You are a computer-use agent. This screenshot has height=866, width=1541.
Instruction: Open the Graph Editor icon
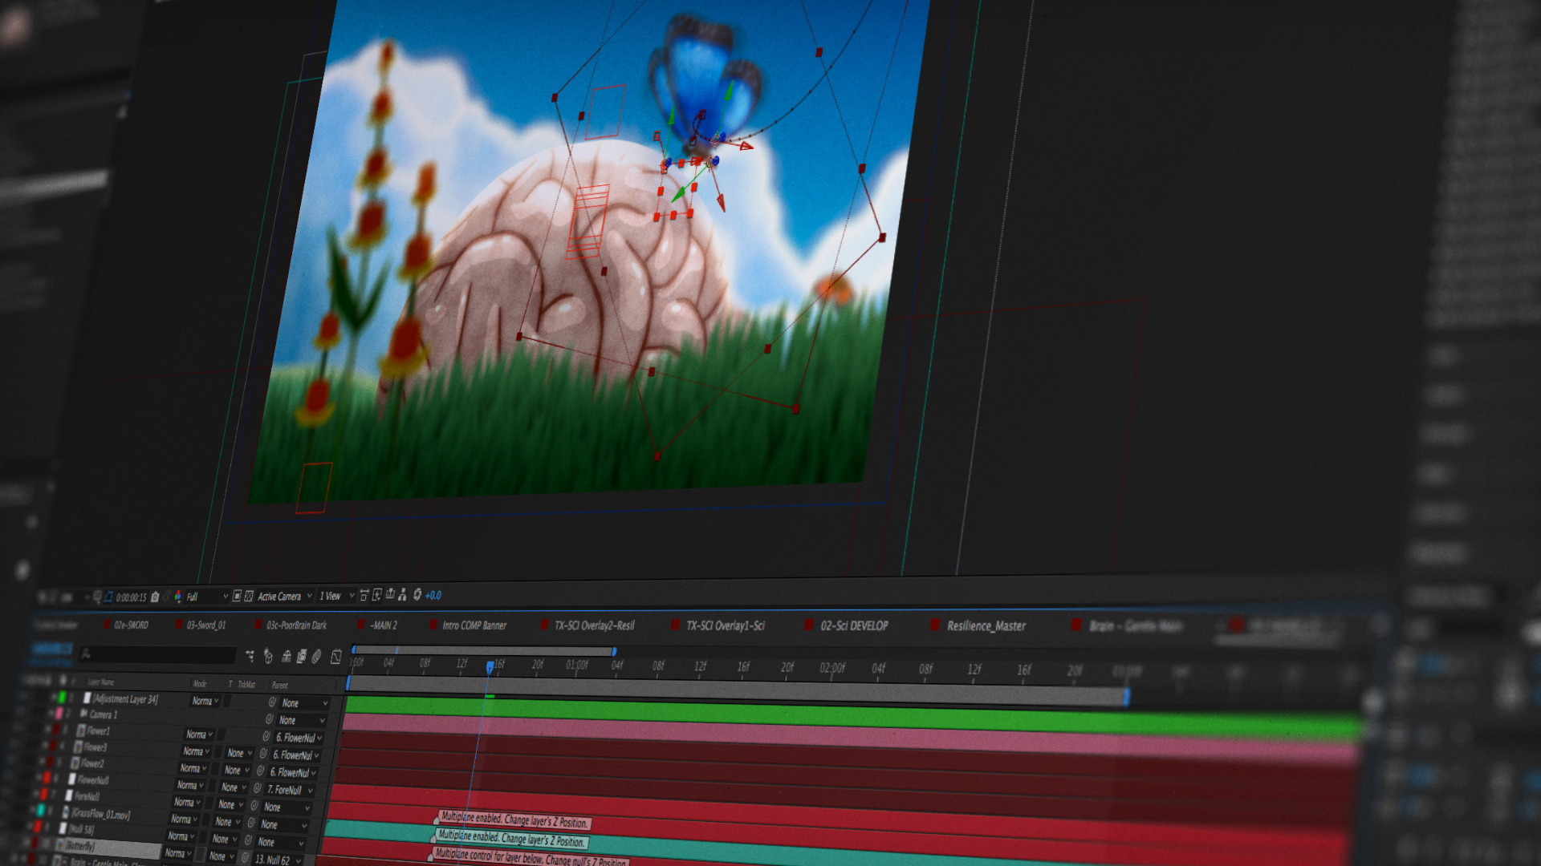(335, 657)
